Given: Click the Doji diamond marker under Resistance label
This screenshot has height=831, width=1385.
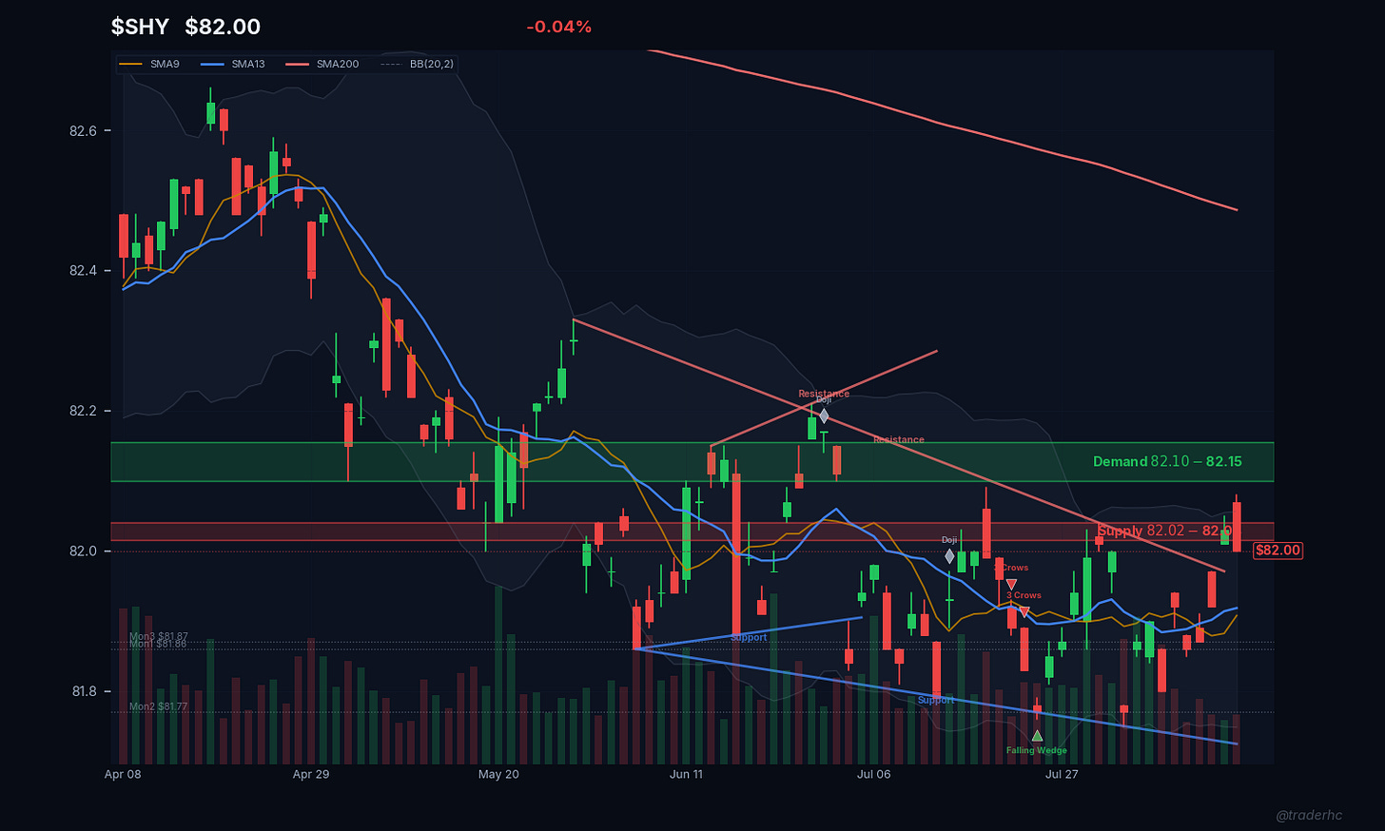Looking at the screenshot, I should 824,415.
